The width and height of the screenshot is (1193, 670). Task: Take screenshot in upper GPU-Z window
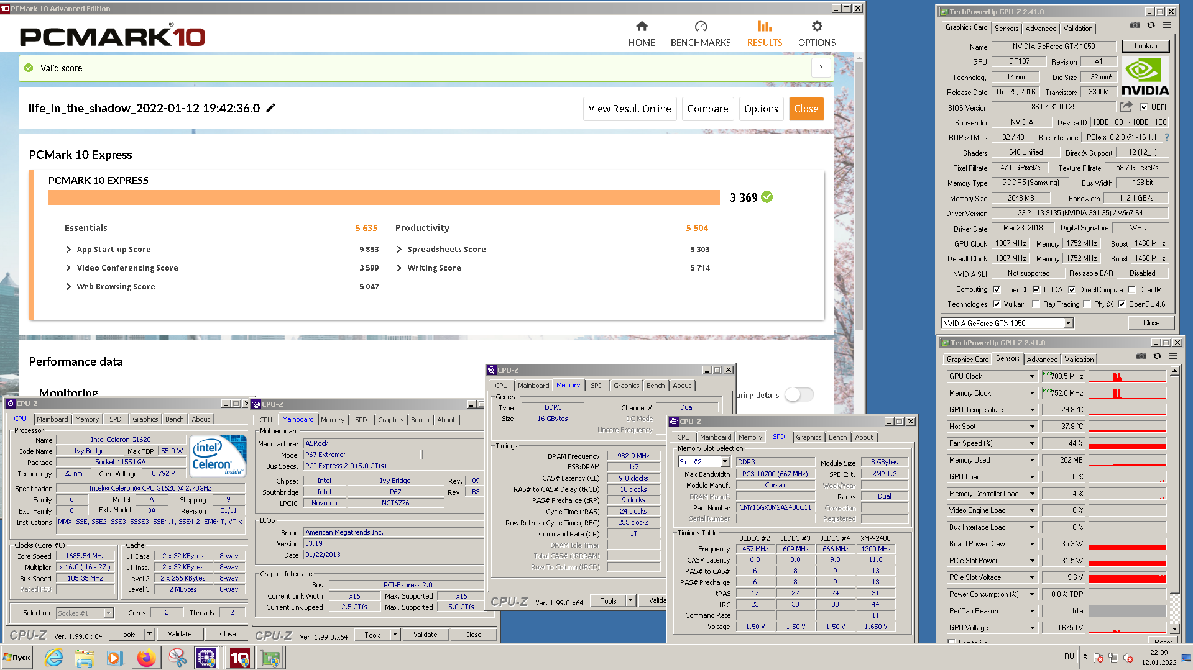(x=1135, y=25)
